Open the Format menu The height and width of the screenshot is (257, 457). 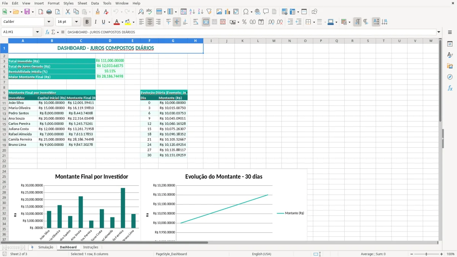click(x=53, y=3)
